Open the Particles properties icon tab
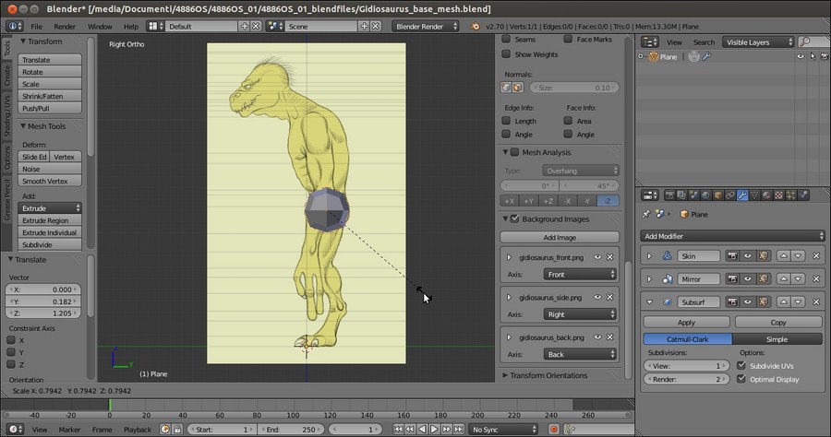Screen dimensions: 831x437 [790, 195]
